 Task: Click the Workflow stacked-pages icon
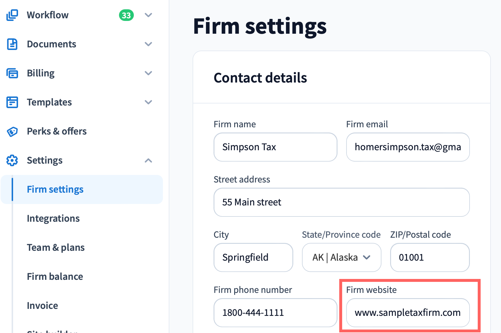(12, 15)
